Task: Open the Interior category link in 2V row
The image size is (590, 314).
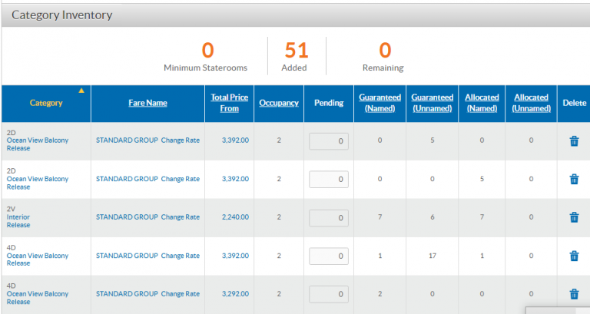Action: (x=18, y=217)
